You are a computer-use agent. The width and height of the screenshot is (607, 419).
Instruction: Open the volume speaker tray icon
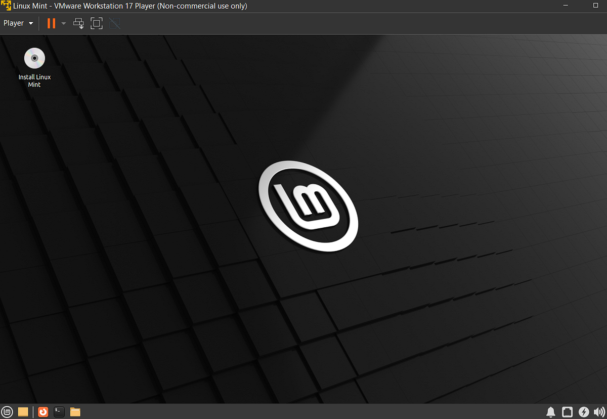(599, 411)
